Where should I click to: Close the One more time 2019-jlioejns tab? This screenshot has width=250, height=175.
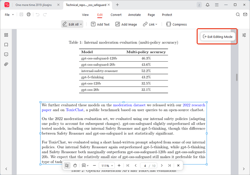coord(58,5)
